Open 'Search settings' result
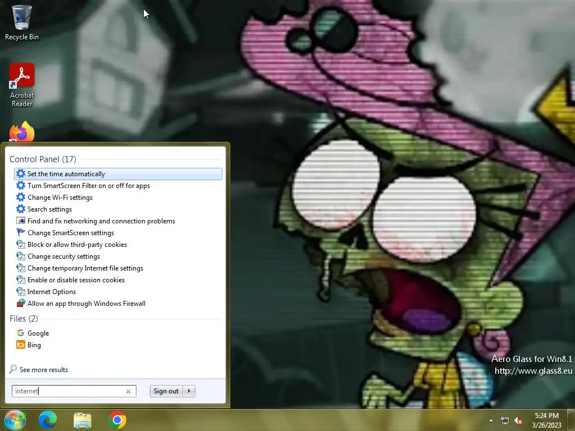The image size is (575, 431). point(50,209)
